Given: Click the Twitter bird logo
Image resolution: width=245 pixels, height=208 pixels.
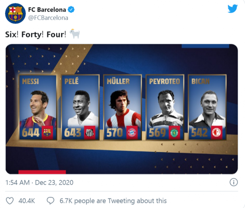Looking at the screenshot, I should tap(232, 9).
